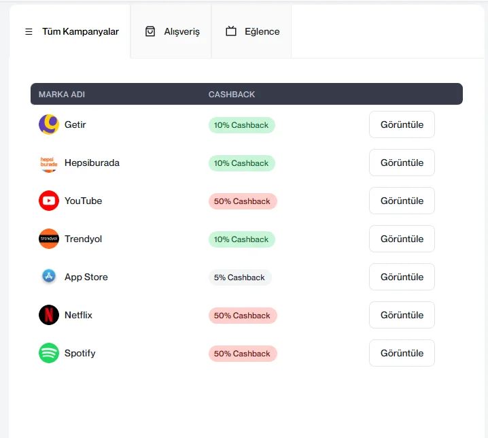The height and width of the screenshot is (438, 488).
Task: Click Görüntüle in the Trendyol row
Action: [x=402, y=239]
